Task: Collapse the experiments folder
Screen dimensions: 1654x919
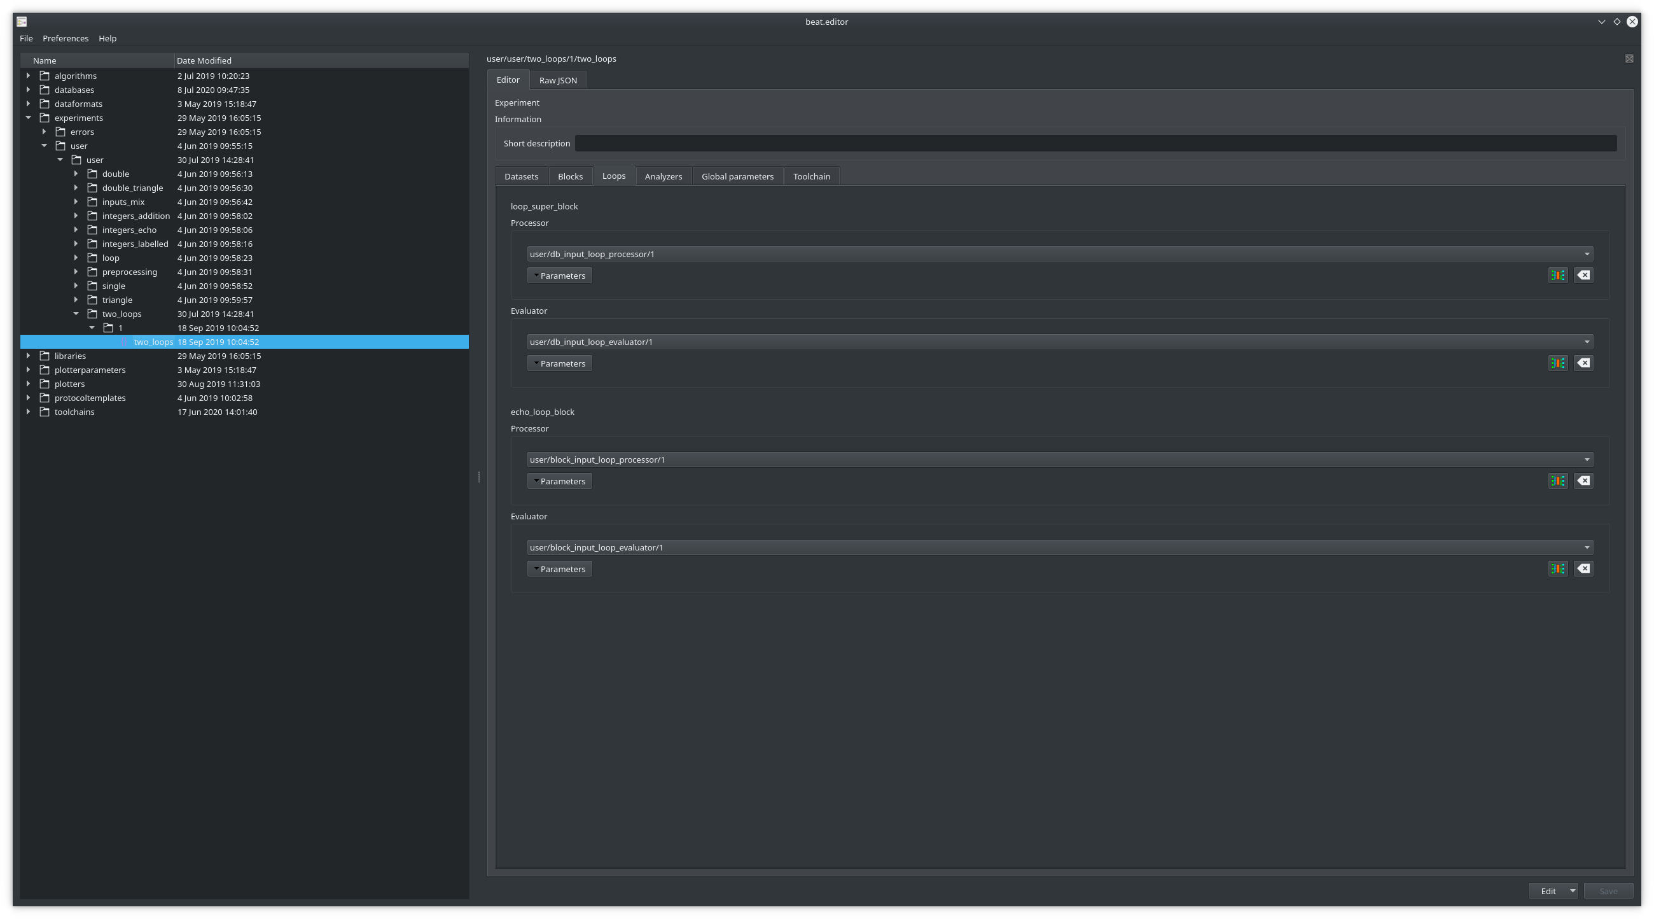Action: pos(28,118)
